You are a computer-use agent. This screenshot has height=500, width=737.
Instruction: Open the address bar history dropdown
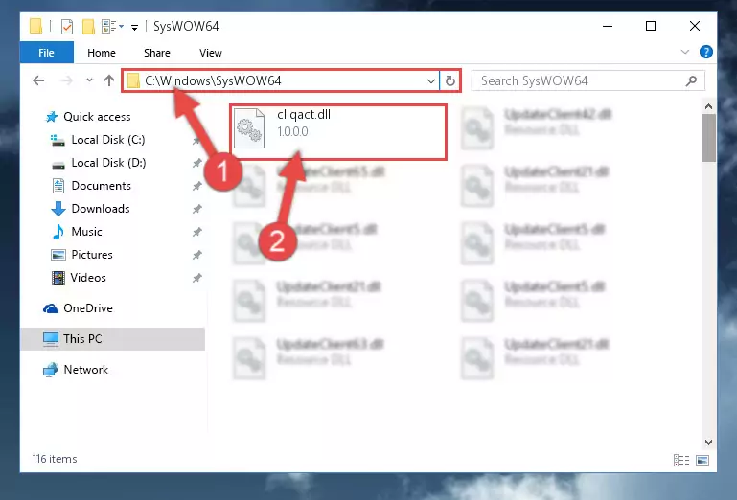(x=430, y=80)
